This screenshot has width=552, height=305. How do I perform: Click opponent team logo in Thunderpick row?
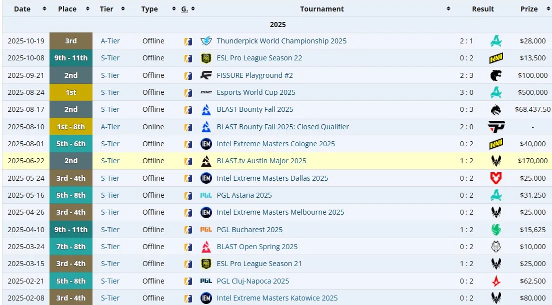pyautogui.click(x=496, y=41)
